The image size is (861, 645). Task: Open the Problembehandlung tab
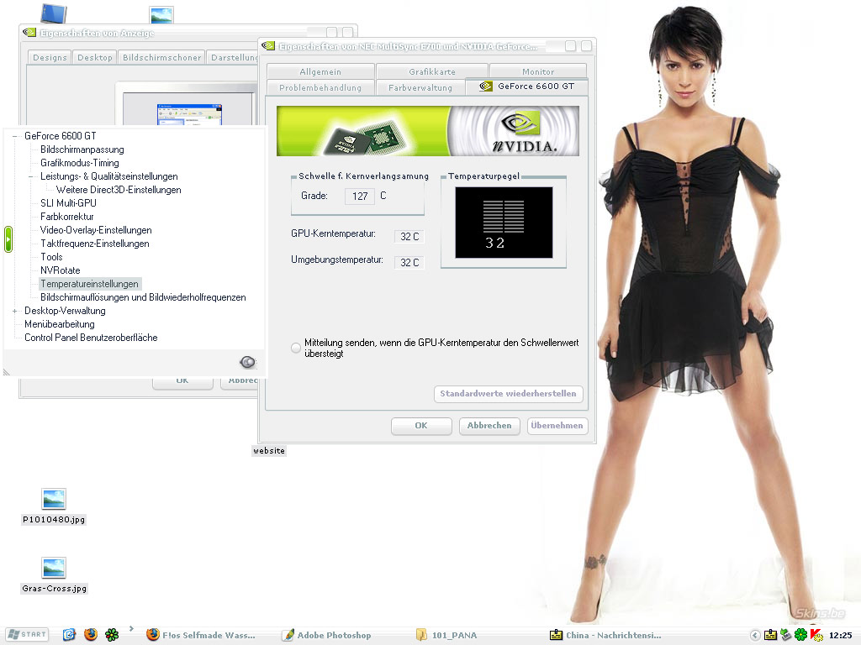click(320, 87)
